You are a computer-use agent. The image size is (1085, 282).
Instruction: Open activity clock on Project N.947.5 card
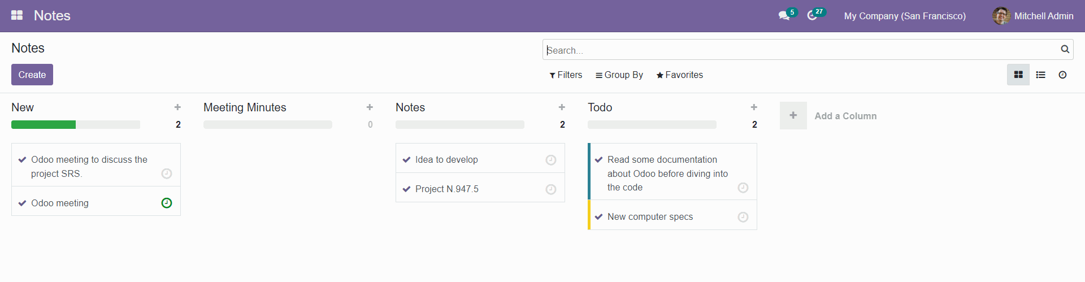pyautogui.click(x=551, y=189)
